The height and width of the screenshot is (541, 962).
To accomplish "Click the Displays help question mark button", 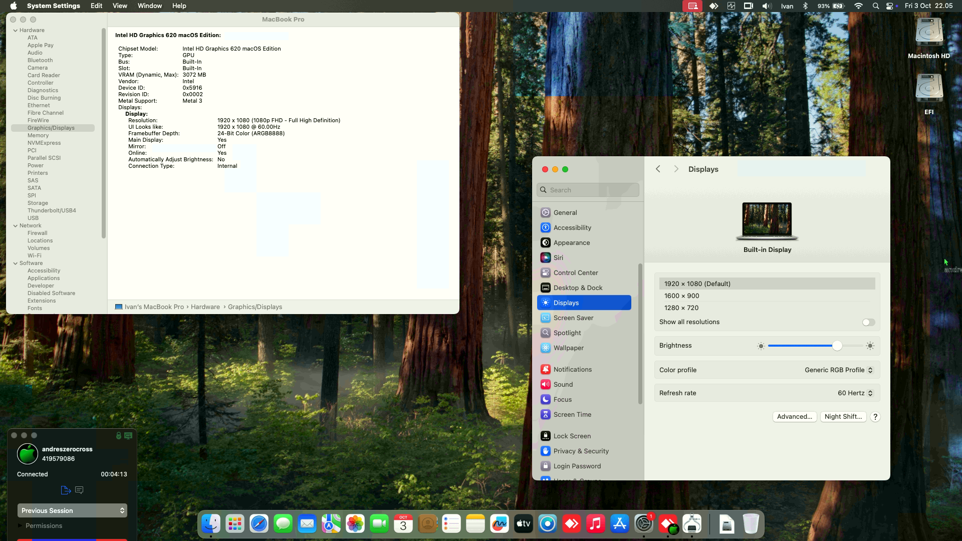I will 875,417.
